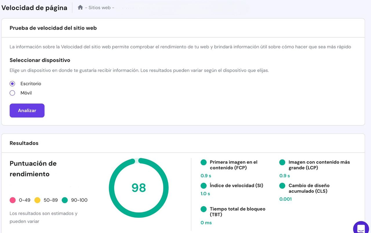Click the FCP value 0.9 s
Screen dimensions: 371x233
[x=205, y=175]
